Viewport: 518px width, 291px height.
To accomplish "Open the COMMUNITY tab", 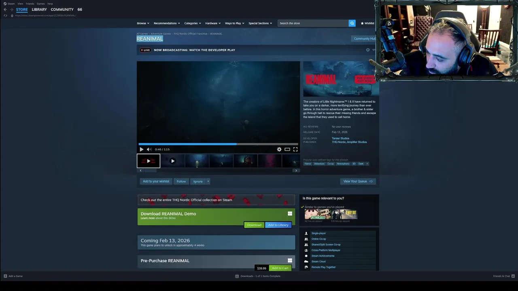I will 62,9.
